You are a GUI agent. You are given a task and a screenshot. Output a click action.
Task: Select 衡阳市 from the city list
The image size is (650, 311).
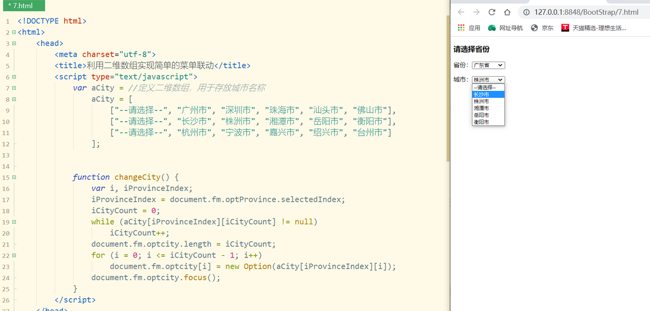[x=488, y=122]
